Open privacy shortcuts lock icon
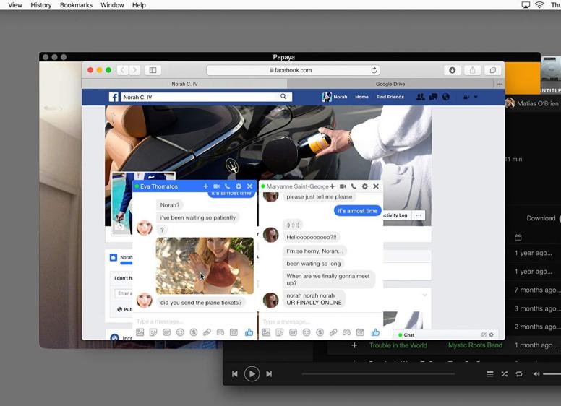Viewport: 561px width, 406px height. pyautogui.click(x=466, y=97)
